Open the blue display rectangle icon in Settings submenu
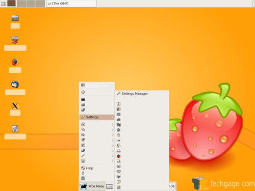255x191 pixels. point(119,114)
